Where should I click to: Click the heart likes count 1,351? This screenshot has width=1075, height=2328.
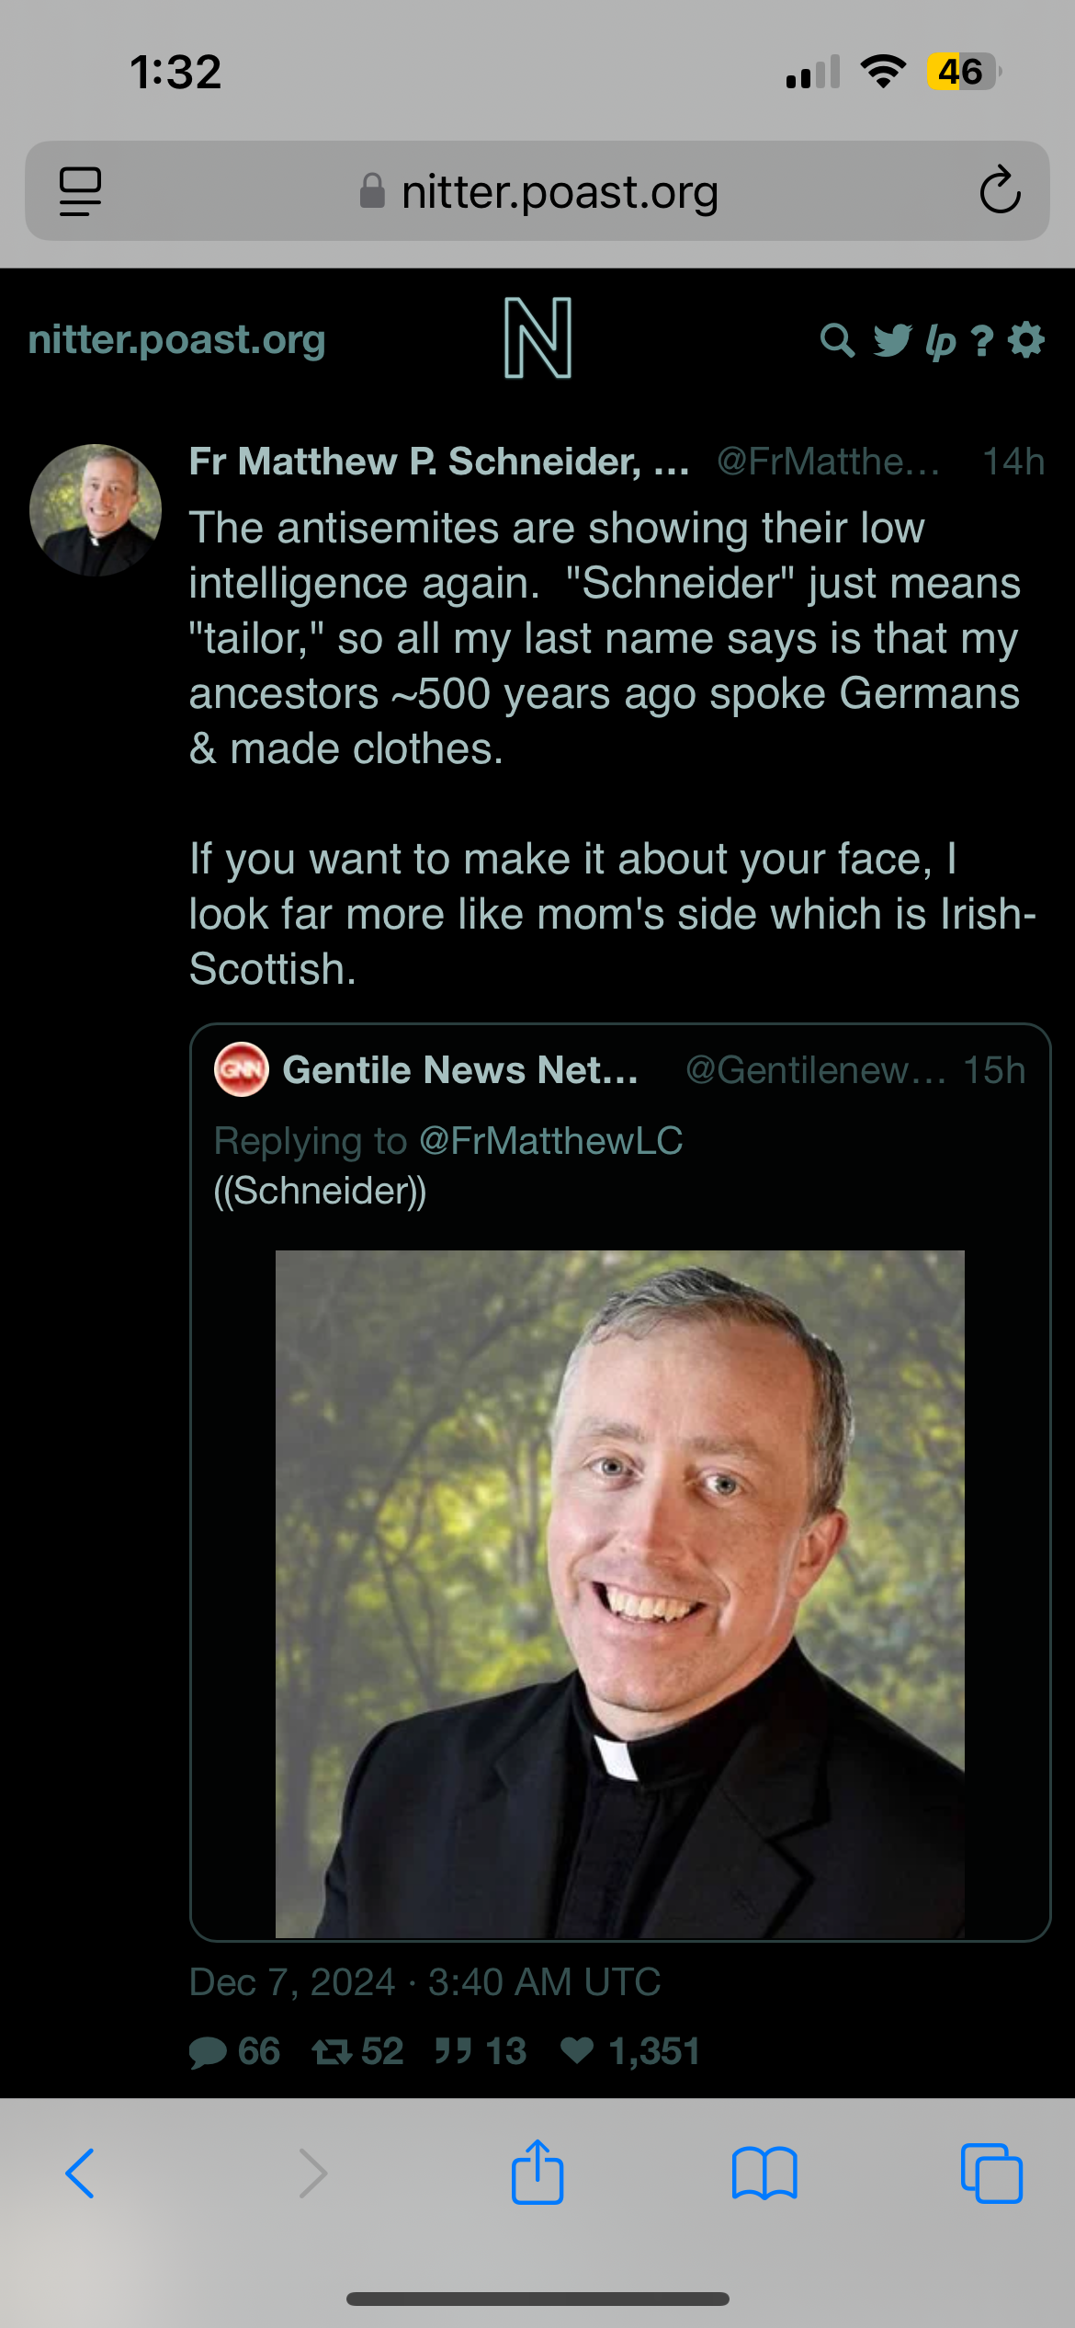(630, 2051)
